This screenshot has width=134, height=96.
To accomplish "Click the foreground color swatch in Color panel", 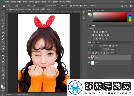I will 89,14.
